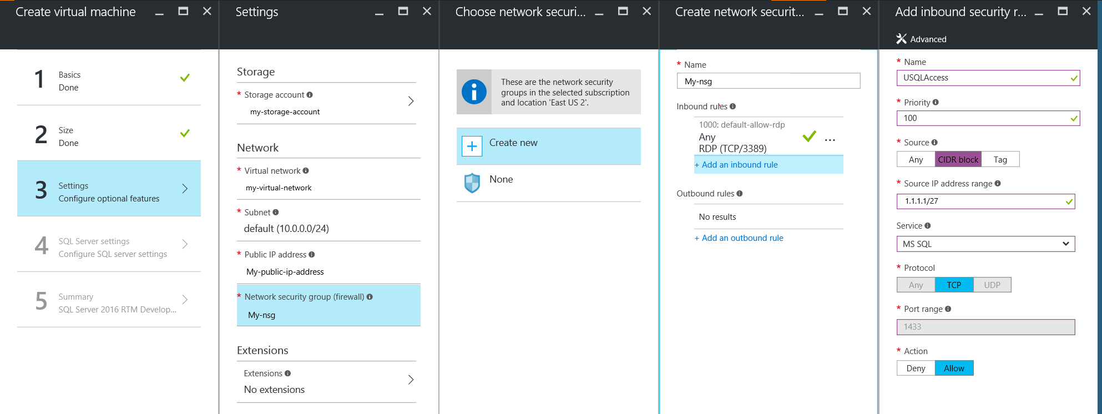Open Subnet default (10.0.0.0/24) setting
The width and height of the screenshot is (1102, 414).
coord(328,220)
